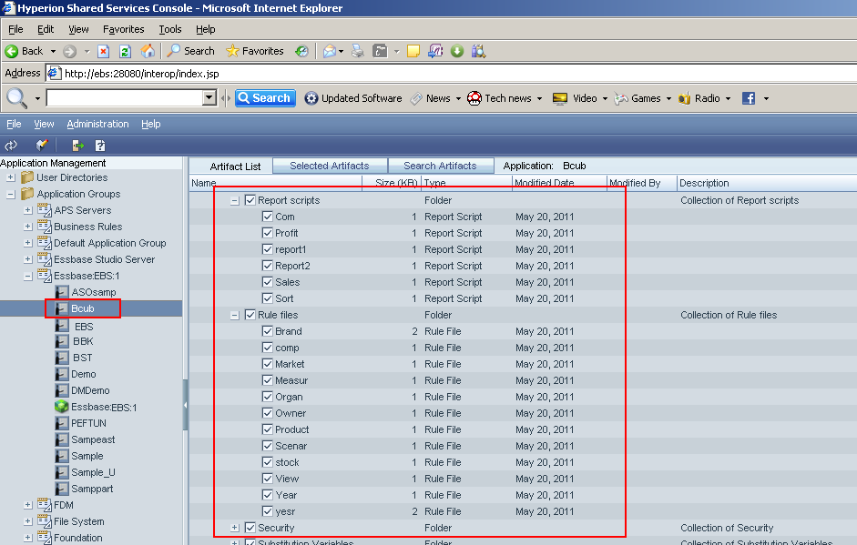Click the Log Off door icon
This screenshot has width=857, height=545.
tap(77, 145)
